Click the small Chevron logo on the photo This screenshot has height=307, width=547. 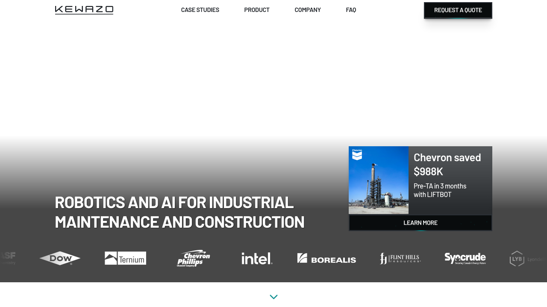point(357,154)
